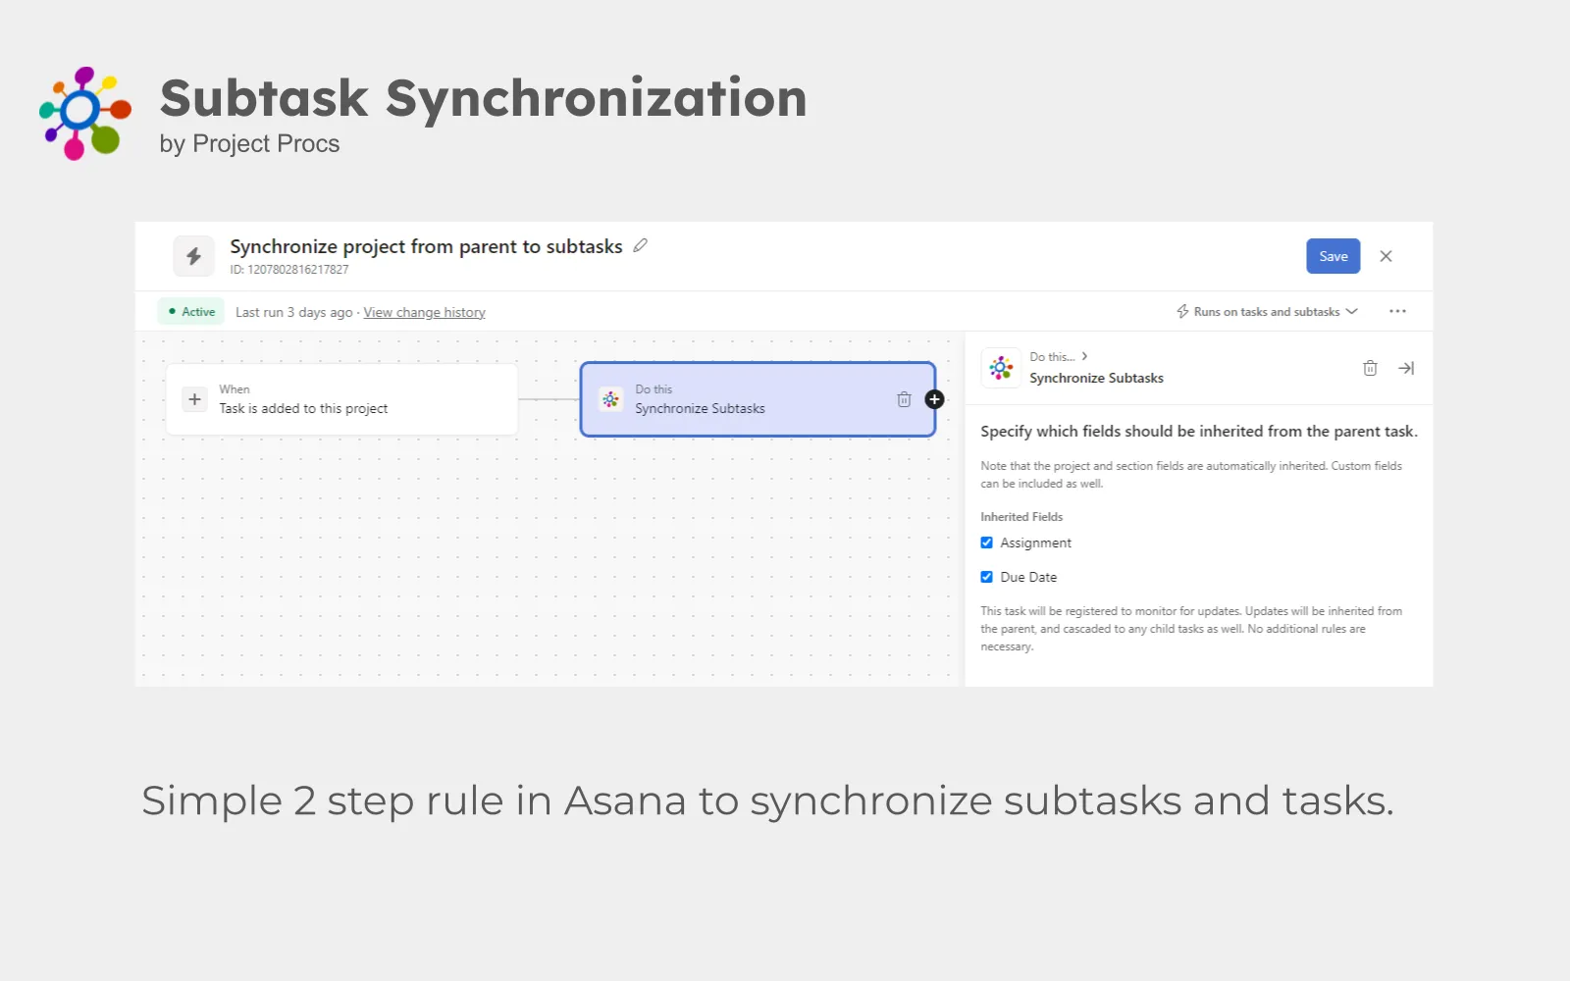The width and height of the screenshot is (1570, 981).
Task: Select the Synchronize Subtasks action card
Action: pyautogui.click(x=758, y=399)
